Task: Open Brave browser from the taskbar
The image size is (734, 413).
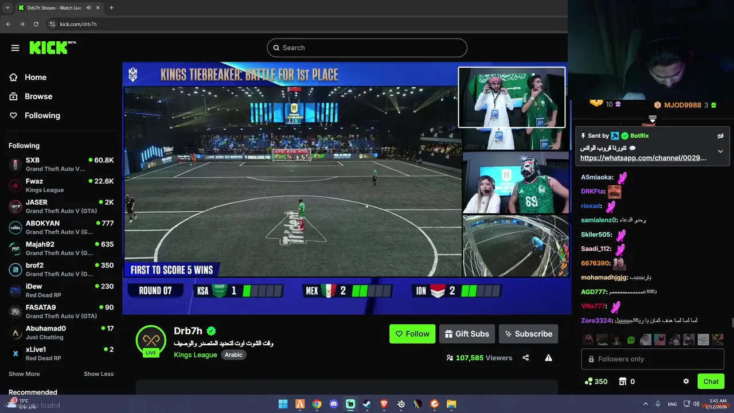Action: click(384, 404)
